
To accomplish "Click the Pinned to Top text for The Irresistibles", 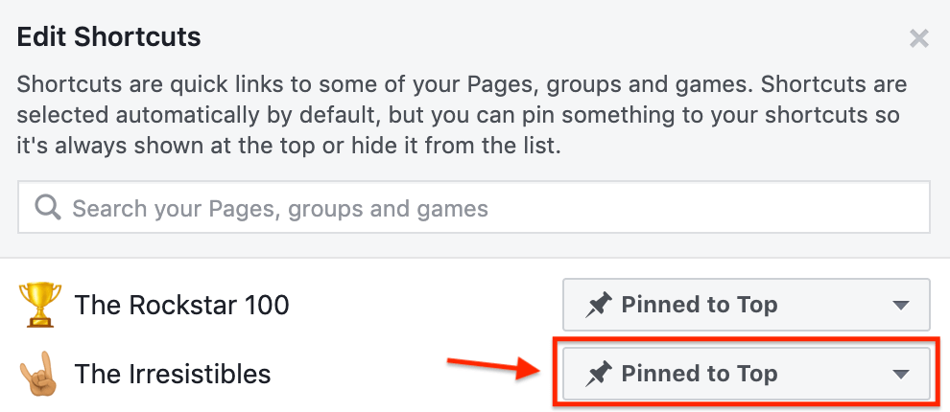I will (700, 374).
